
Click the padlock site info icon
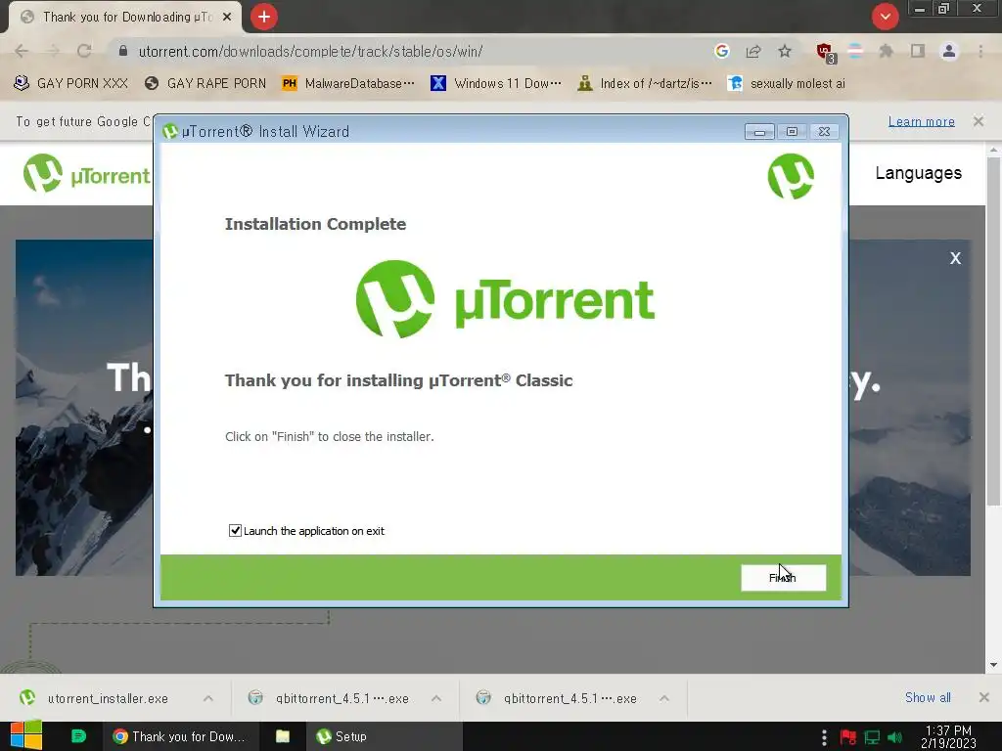[122, 51]
